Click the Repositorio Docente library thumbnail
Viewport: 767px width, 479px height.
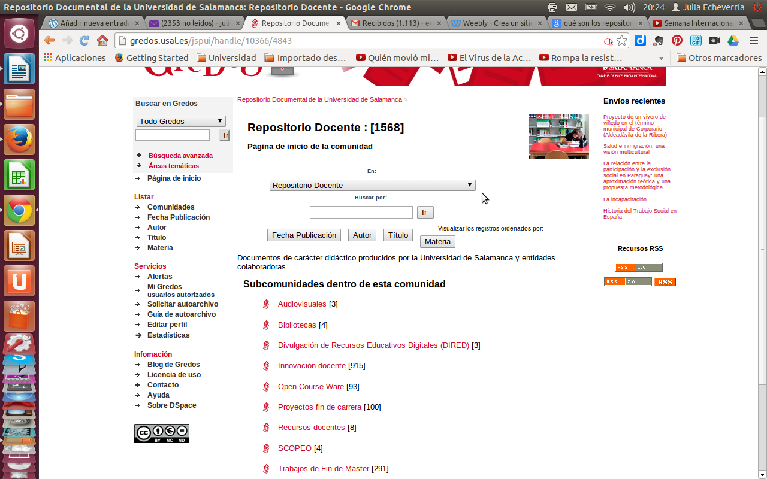point(558,136)
